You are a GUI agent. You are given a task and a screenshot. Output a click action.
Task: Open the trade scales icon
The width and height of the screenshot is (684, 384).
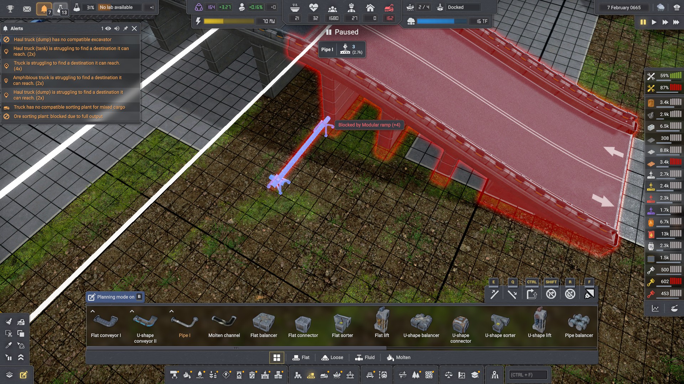[x=449, y=375]
